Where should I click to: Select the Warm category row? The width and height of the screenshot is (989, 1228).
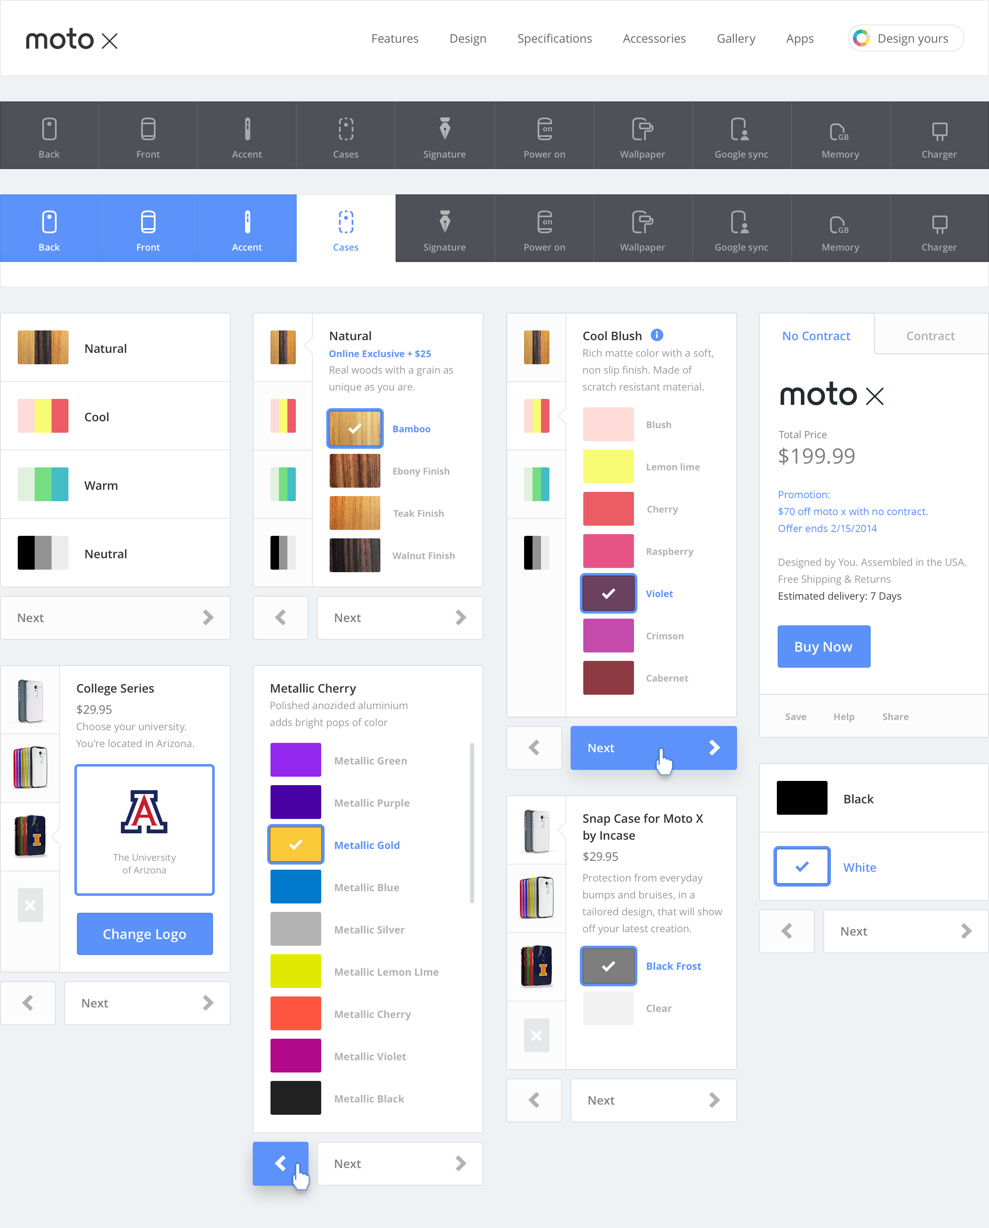(115, 485)
